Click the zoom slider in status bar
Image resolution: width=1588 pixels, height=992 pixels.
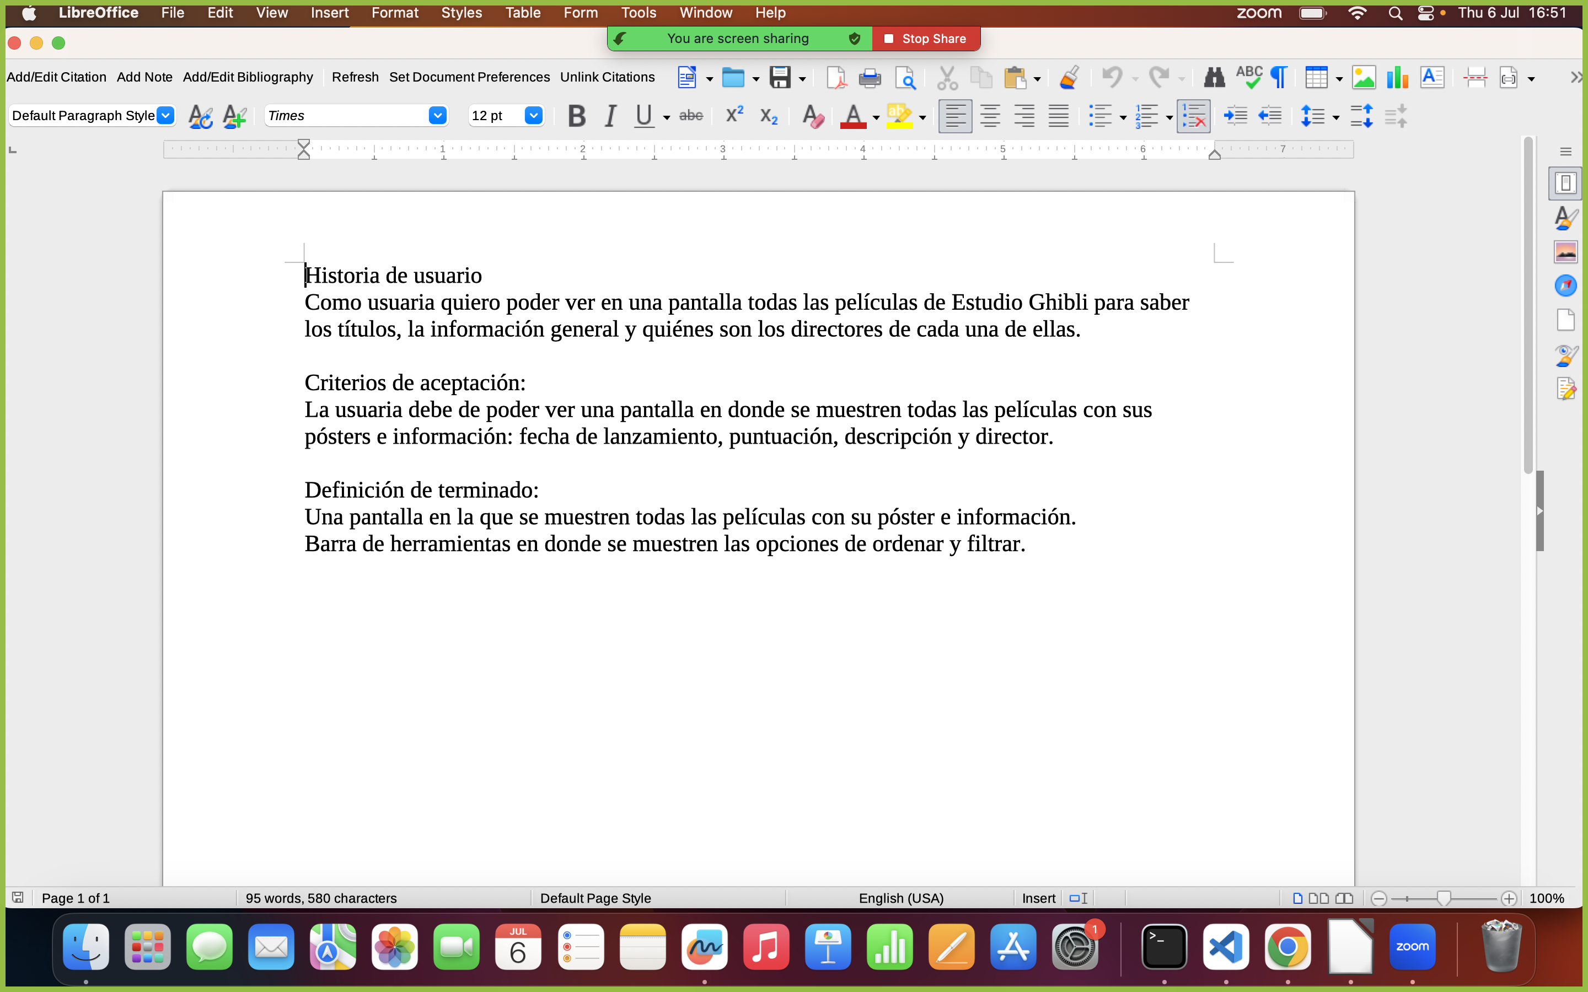coord(1443,898)
